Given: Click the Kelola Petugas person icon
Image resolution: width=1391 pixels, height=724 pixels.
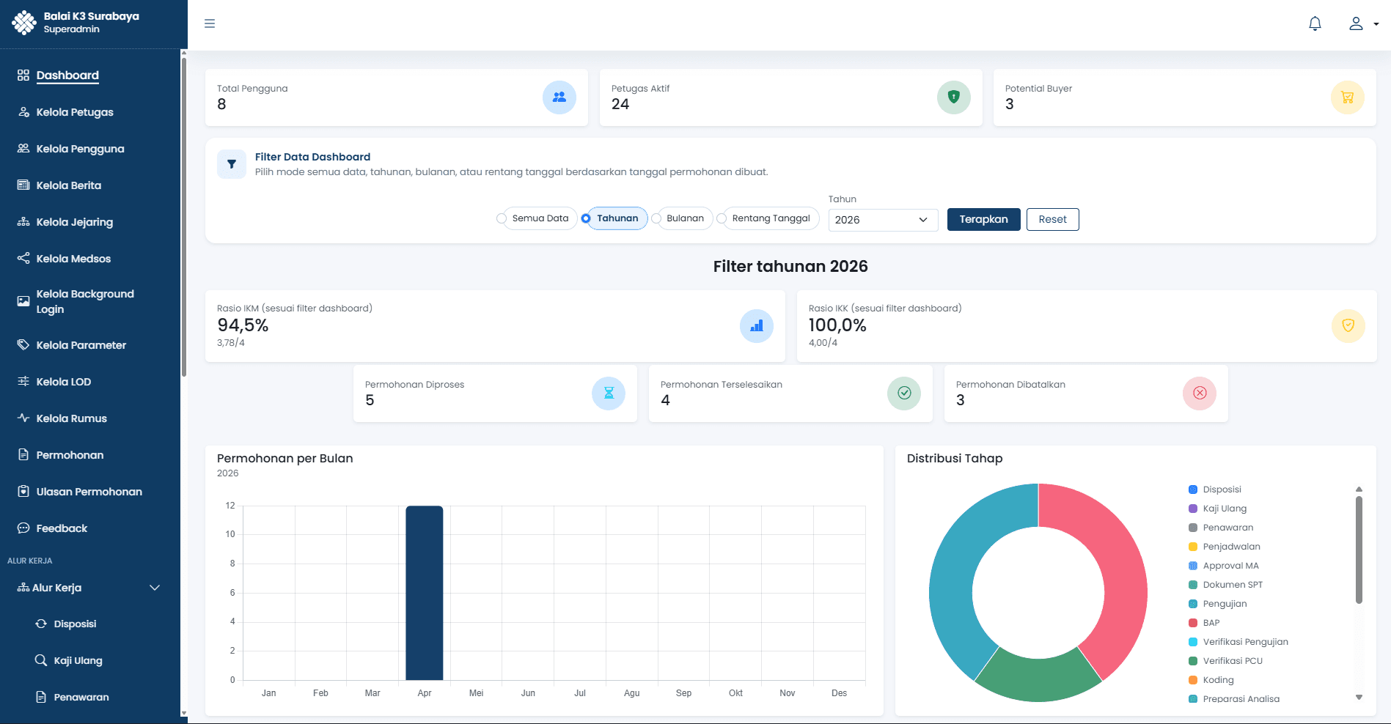Looking at the screenshot, I should click(23, 112).
